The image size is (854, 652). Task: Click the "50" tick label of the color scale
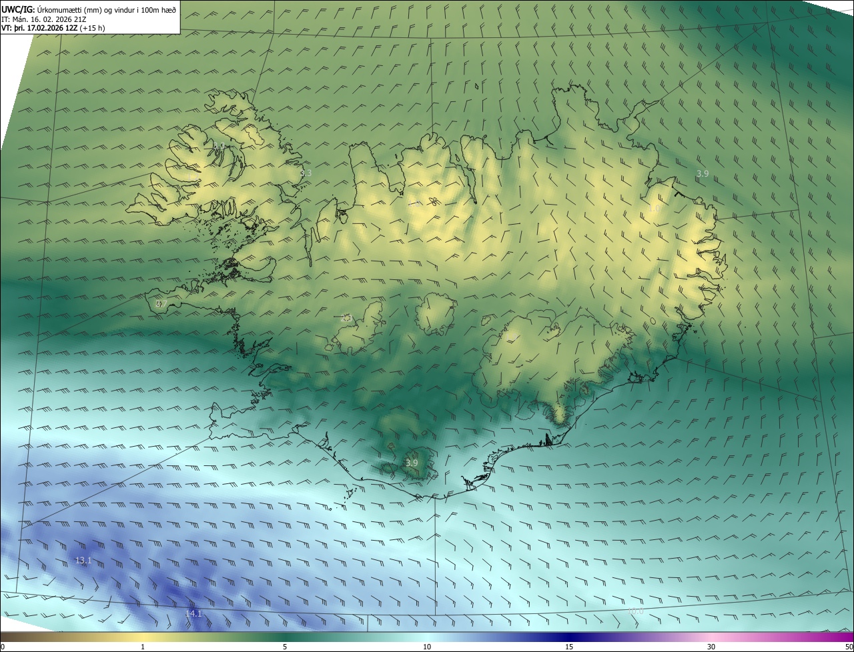coord(849,647)
